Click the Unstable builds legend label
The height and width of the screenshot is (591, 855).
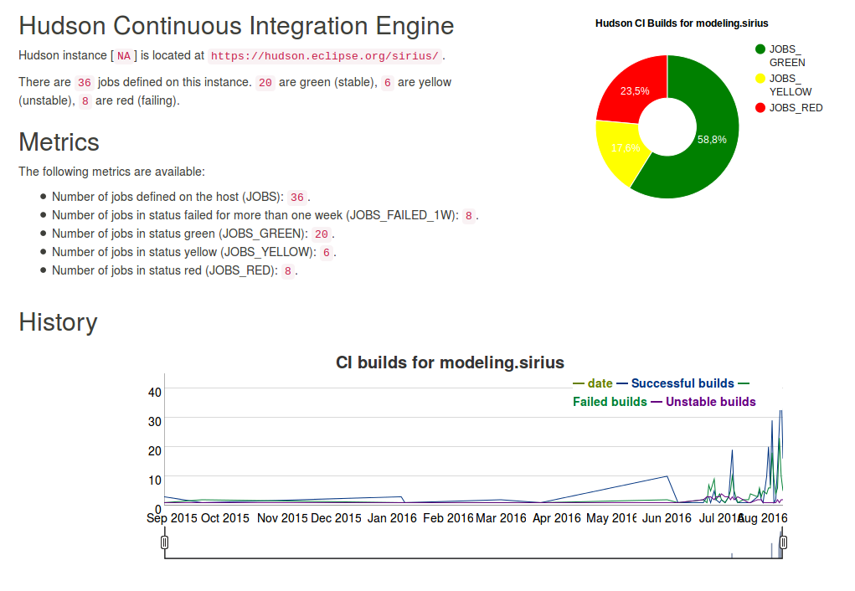pyautogui.click(x=710, y=402)
